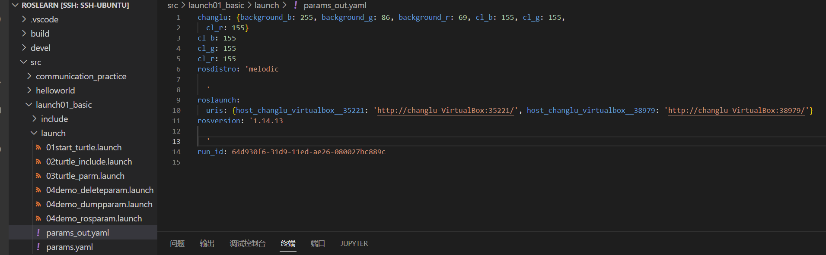Click the YAML icon of params_out.yaml in explorer
Image resolution: width=826 pixels, height=255 pixels.
(x=38, y=233)
